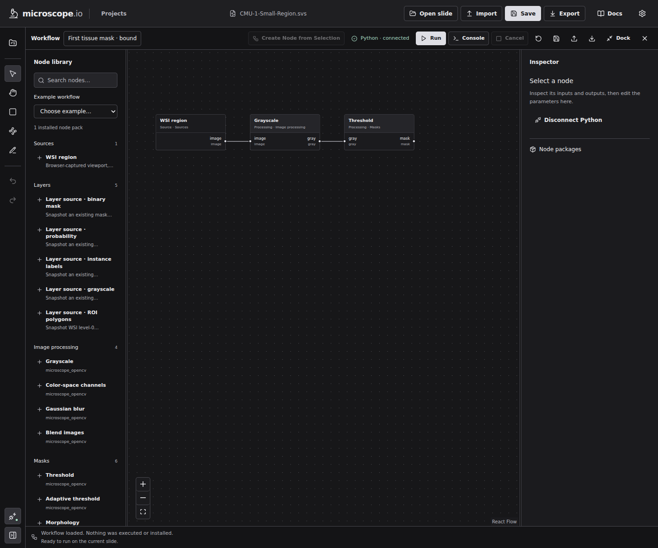Click the Save button

click(523, 14)
